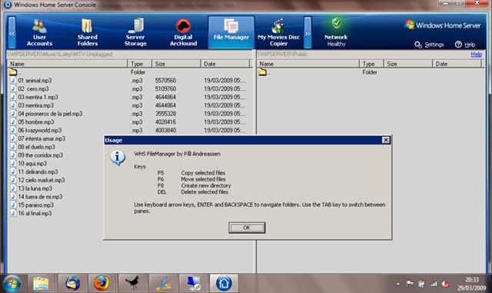Open the My Movies Disc Copier tab
Viewport: 492px width, 293px height.
(x=278, y=32)
